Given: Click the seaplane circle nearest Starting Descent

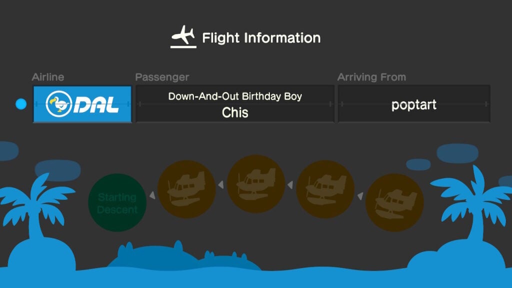Looking at the screenshot, I should coord(186,189).
